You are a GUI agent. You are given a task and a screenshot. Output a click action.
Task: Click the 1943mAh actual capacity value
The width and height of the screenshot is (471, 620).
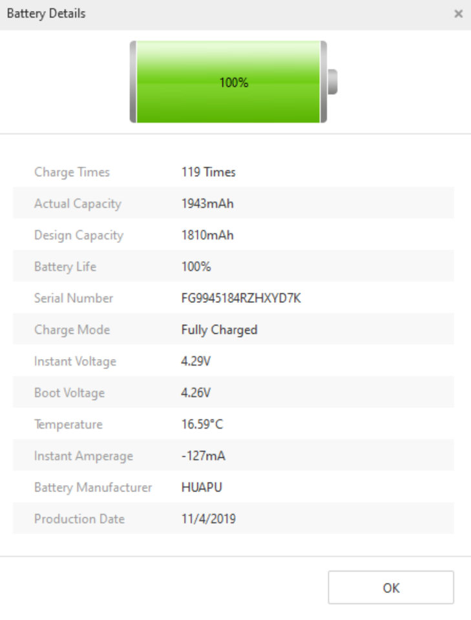tap(207, 204)
